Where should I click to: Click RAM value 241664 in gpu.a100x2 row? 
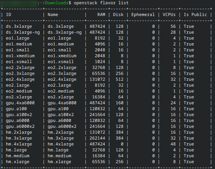pos(97,115)
